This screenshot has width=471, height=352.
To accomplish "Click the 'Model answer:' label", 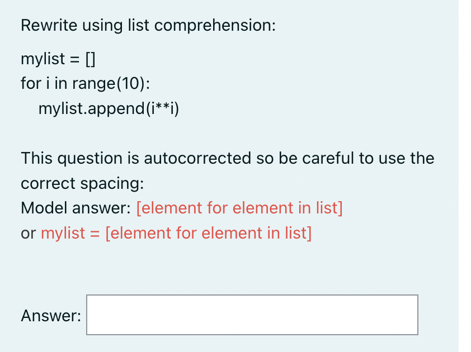I will [x=76, y=208].
